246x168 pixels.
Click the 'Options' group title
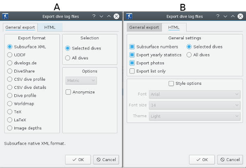click(x=90, y=71)
